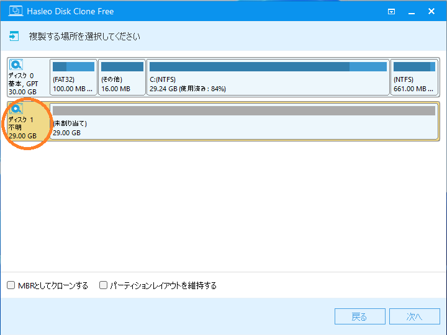
Task: Enable the MBRとしてクローンする checkbox
Action: 11,285
